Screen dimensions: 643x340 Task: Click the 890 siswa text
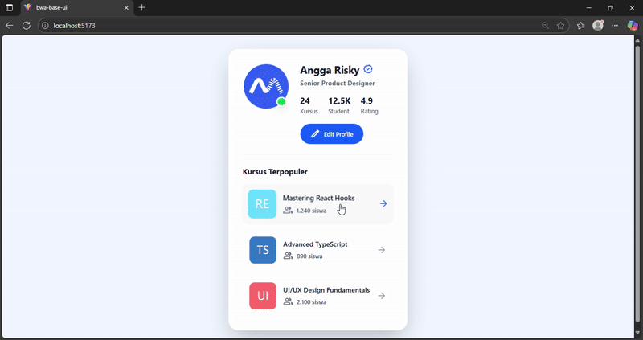[309, 256]
